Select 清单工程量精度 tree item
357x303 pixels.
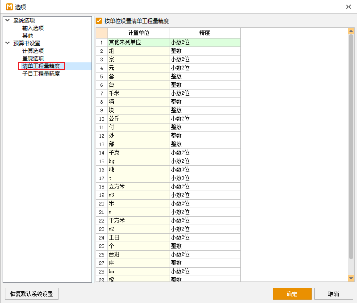[41, 66]
